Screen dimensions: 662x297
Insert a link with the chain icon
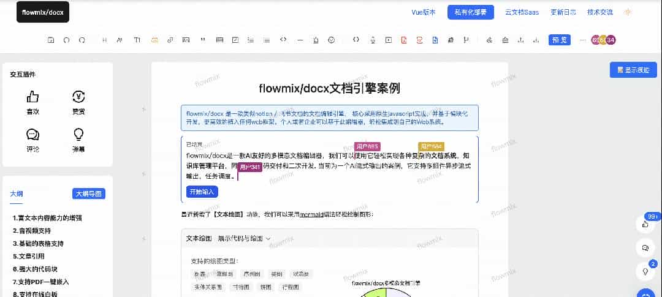(170, 40)
